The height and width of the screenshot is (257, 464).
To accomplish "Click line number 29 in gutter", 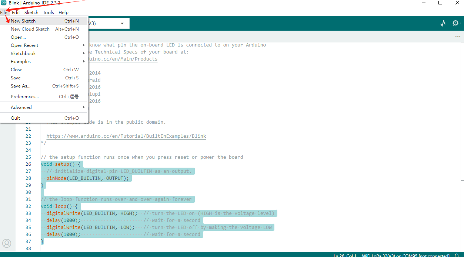I will click(28, 185).
